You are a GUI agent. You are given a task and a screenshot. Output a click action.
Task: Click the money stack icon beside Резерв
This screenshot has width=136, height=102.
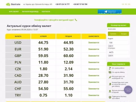pos(110,84)
